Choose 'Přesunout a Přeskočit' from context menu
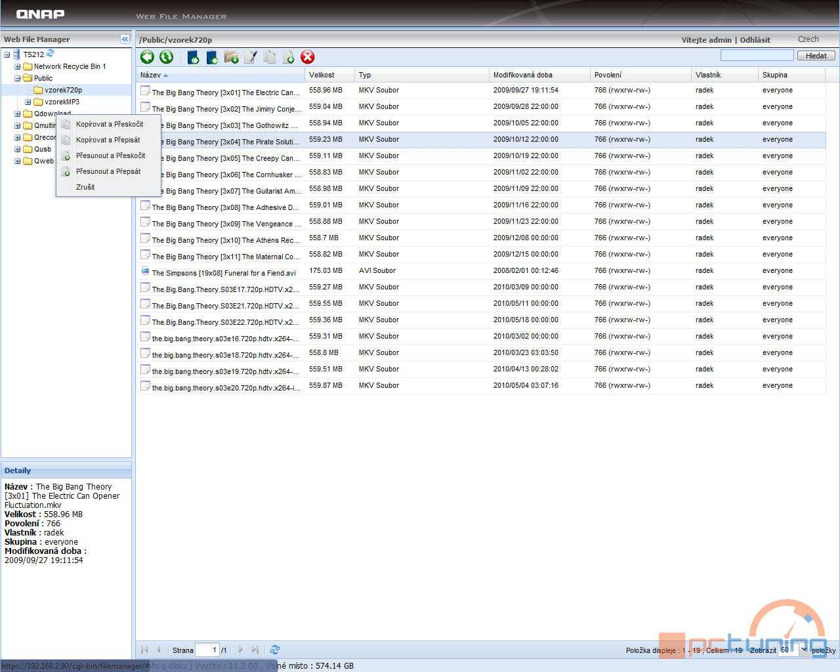 point(110,156)
